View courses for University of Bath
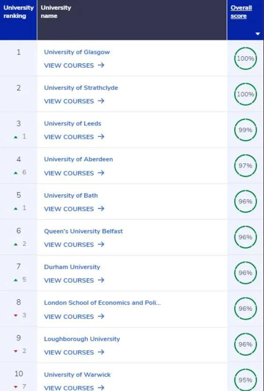This screenshot has height=391, width=264. (74, 209)
